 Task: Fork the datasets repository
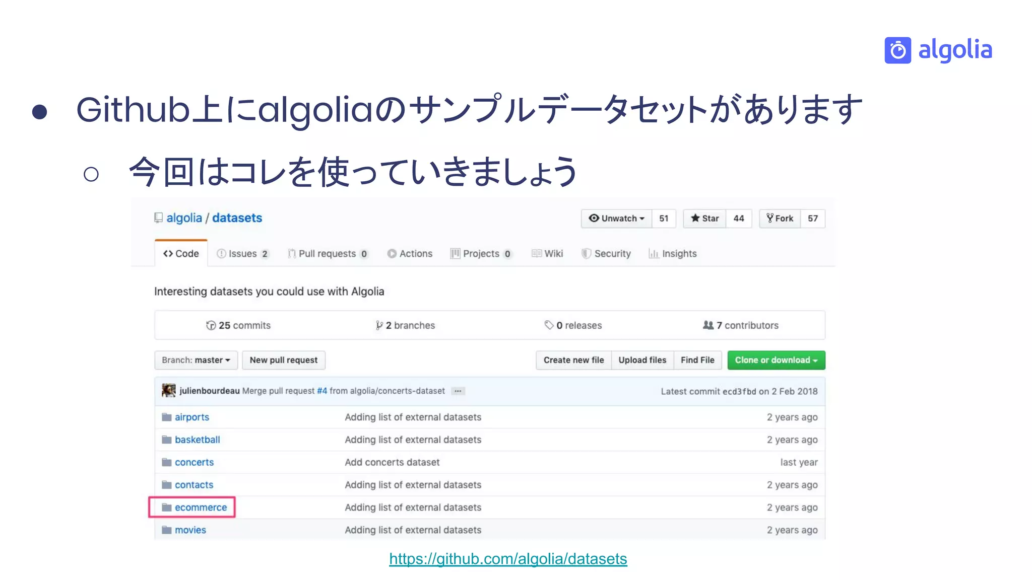pos(780,219)
